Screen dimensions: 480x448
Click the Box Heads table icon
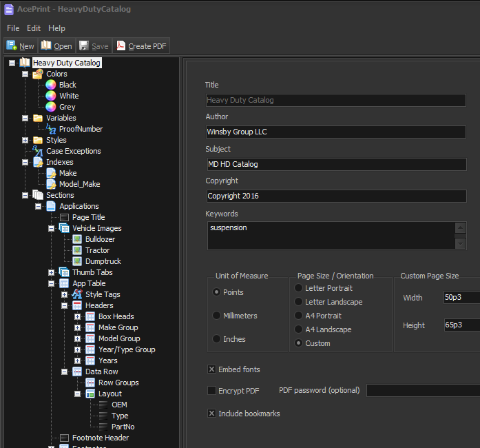[90, 316]
